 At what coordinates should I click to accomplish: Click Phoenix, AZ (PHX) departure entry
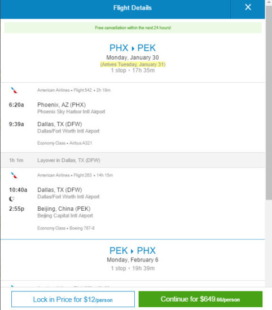click(x=62, y=105)
